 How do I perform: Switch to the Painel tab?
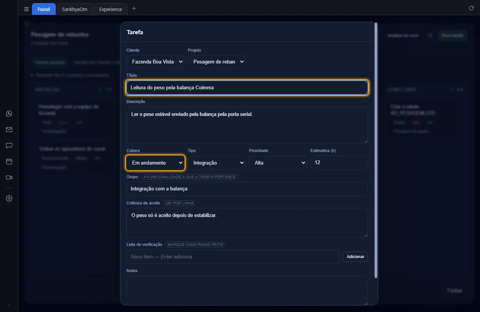pyautogui.click(x=44, y=9)
